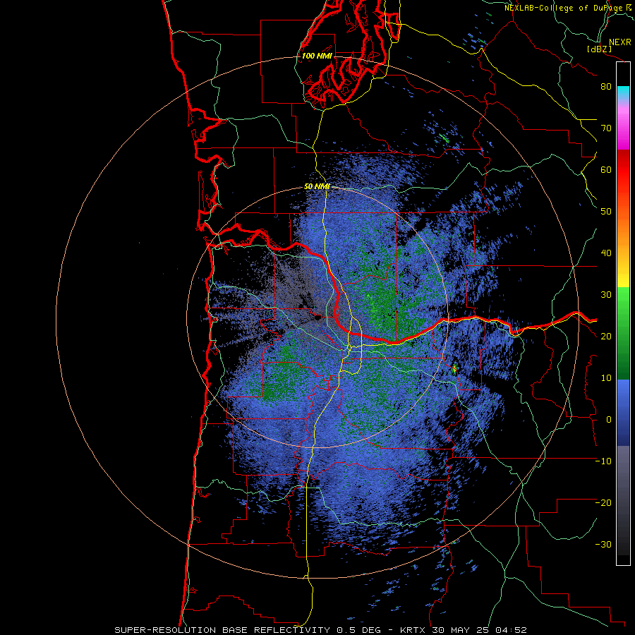
Task: Click the "0.5 DEG" tilt text in the caption
Action: click(359, 630)
